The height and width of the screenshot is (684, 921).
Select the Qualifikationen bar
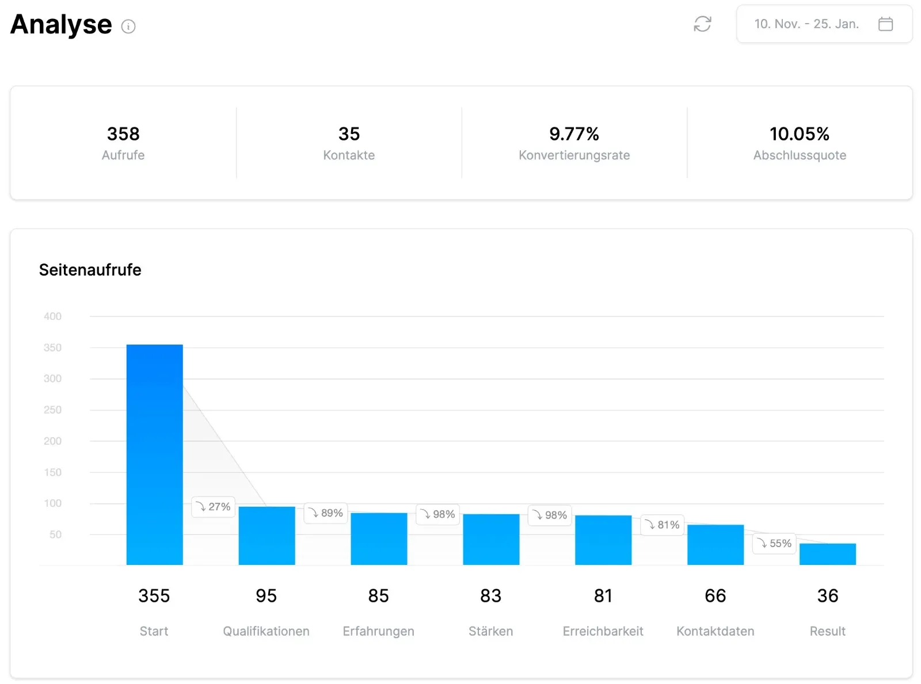click(x=267, y=536)
